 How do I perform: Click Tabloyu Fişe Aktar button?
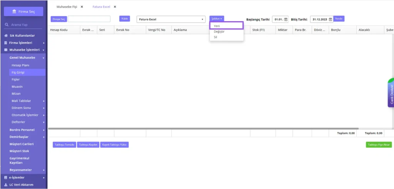[379, 145]
